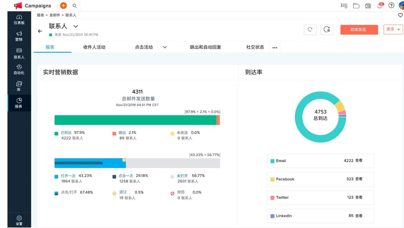The image size is (404, 228).
Task: Go to 仪表板 in the sidebar
Action: [19, 20]
